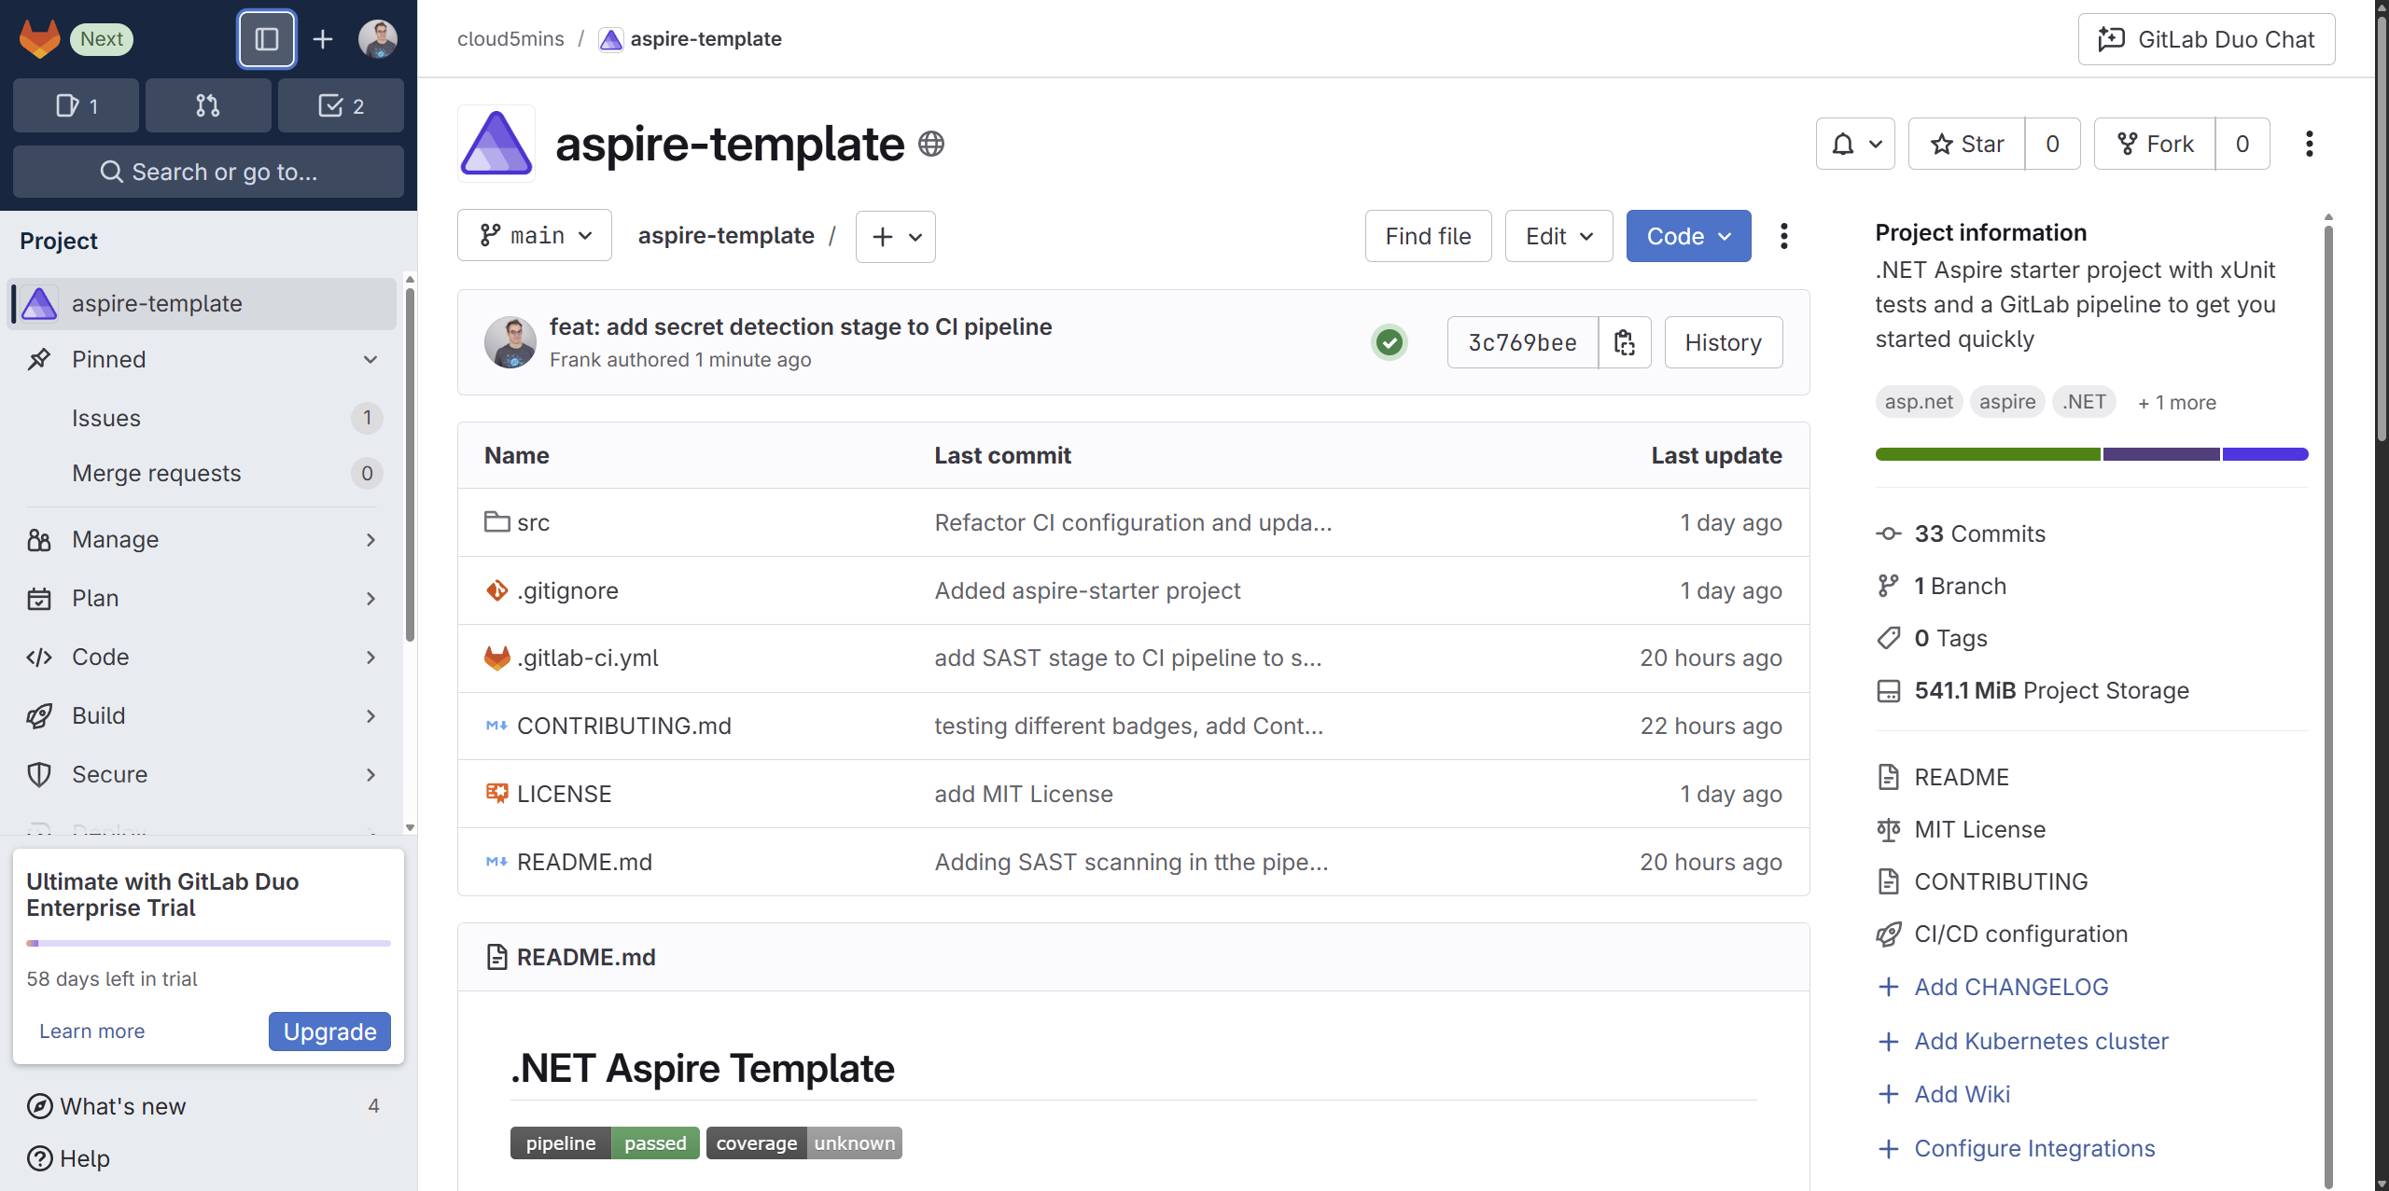Viewport: 2389px width, 1191px height.
Task: Open the notification bell dropdown
Action: click(1855, 144)
